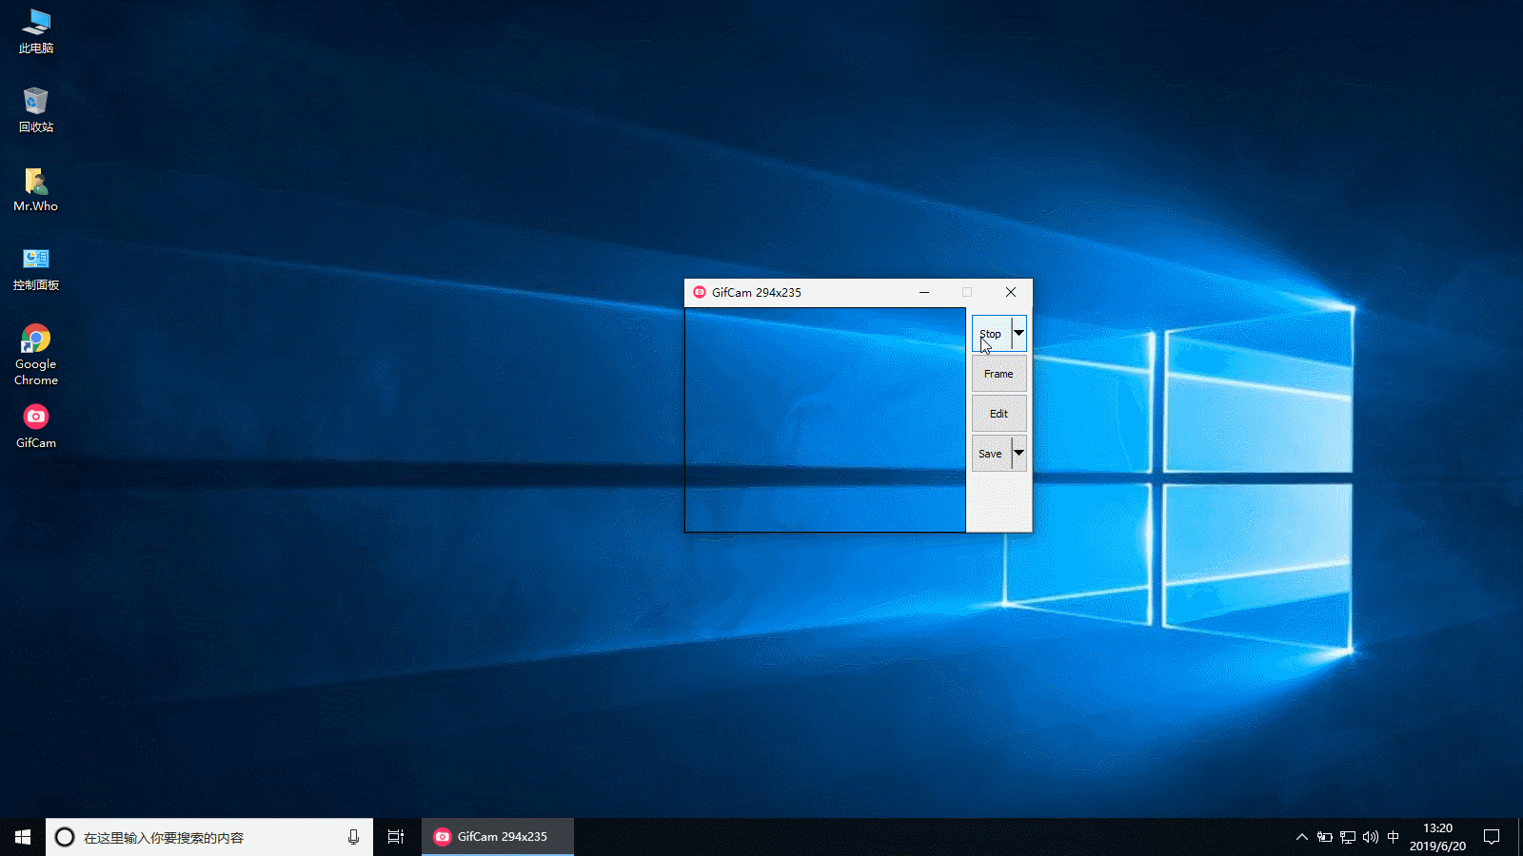Click the Stop recording button in GifCam
This screenshot has height=856, width=1523.
pos(991,334)
